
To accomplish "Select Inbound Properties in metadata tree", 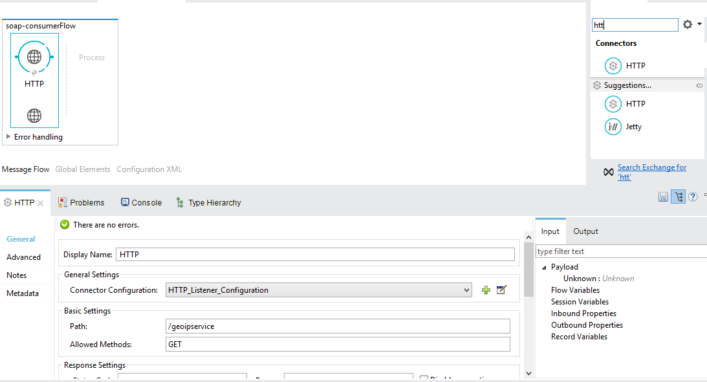I will click(583, 313).
